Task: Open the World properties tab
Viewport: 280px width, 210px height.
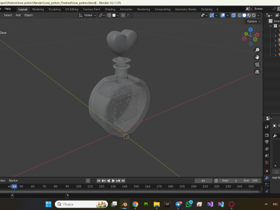Action: pyautogui.click(x=267, y=163)
